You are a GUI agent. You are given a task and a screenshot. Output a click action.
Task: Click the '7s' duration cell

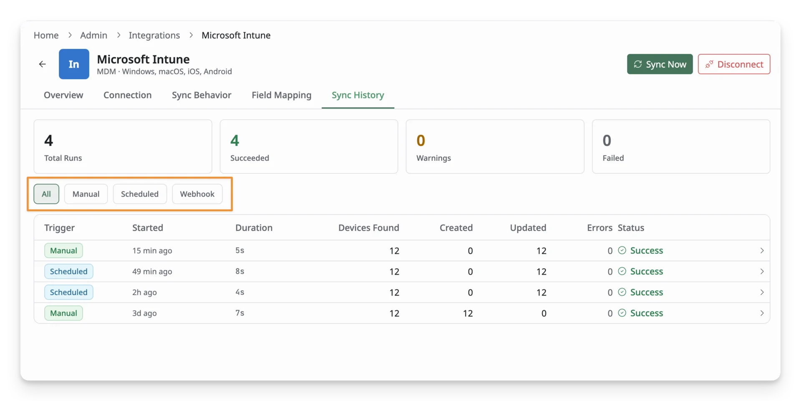click(x=240, y=313)
